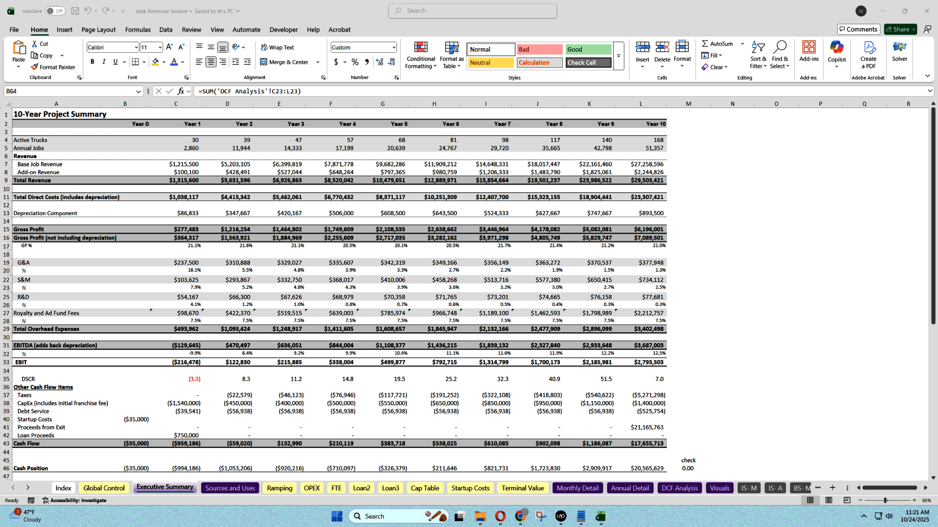Viewport: 938px width, 527px height.
Task: Apply Percent Style number format
Action: [x=355, y=62]
